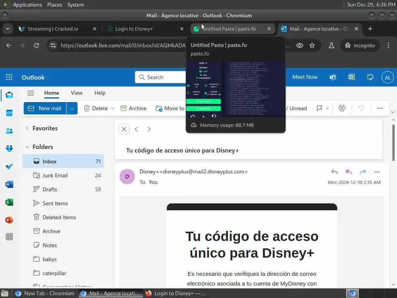
Task: Open the Calendar icon in the left rail
Action: click(9, 113)
